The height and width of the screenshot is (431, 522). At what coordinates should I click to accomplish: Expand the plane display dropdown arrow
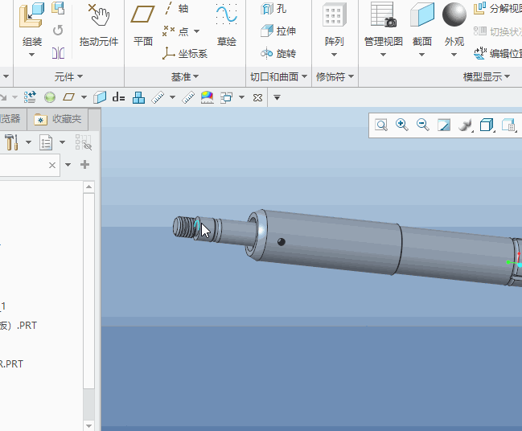click(x=84, y=97)
